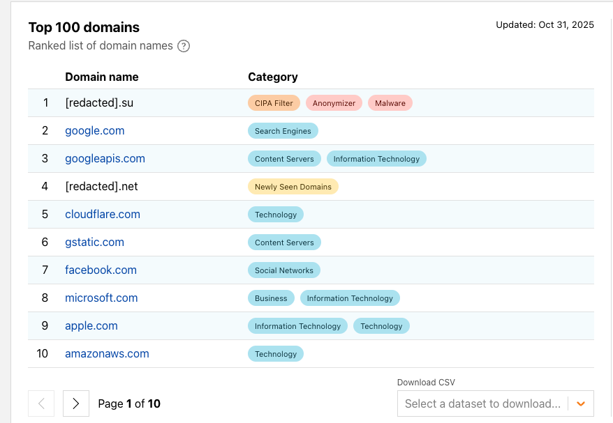Select the facebook.com domain link
Viewport: 613px width, 423px height.
point(101,270)
